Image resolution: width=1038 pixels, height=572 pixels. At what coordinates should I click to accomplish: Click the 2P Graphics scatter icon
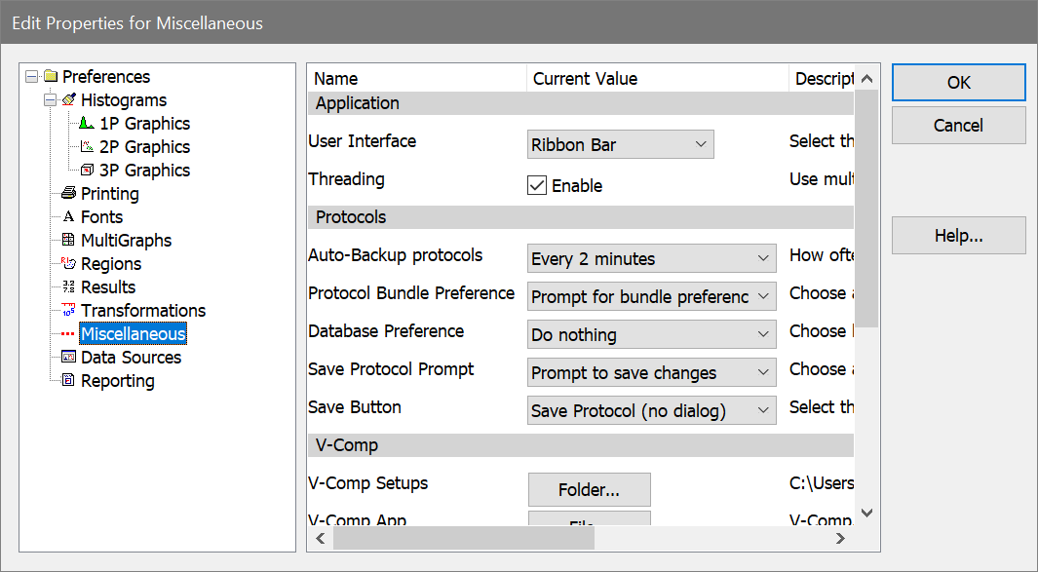pyautogui.click(x=87, y=147)
